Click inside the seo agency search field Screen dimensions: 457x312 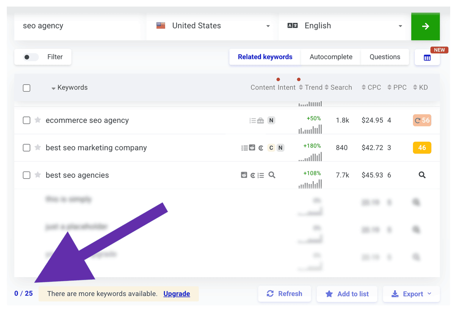77,26
